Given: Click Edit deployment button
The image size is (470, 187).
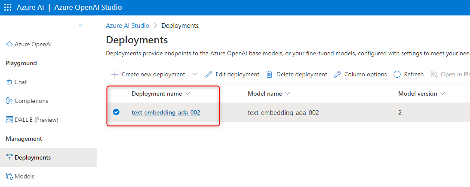Looking at the screenshot, I should click(232, 74).
